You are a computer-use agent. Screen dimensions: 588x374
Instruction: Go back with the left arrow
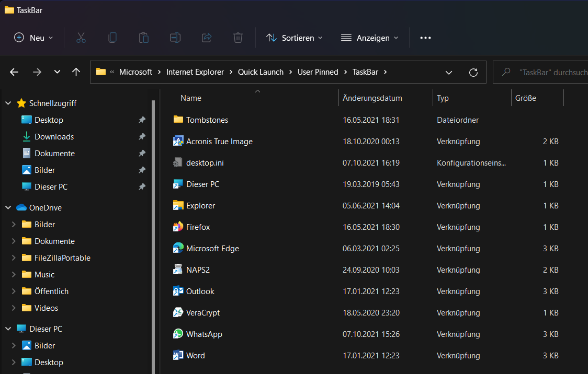pyautogui.click(x=14, y=72)
